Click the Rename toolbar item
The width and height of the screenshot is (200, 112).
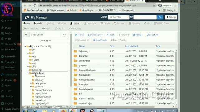(x=134, y=23)
